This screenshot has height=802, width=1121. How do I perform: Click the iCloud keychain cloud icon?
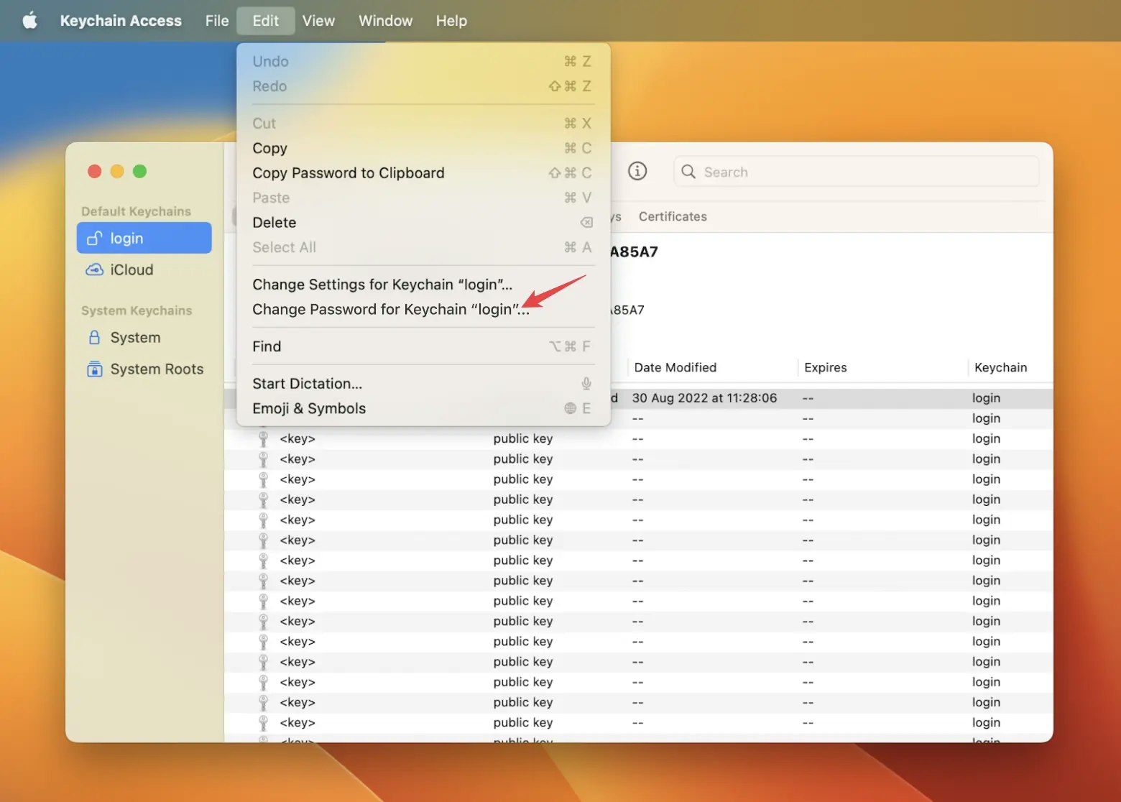pos(95,269)
